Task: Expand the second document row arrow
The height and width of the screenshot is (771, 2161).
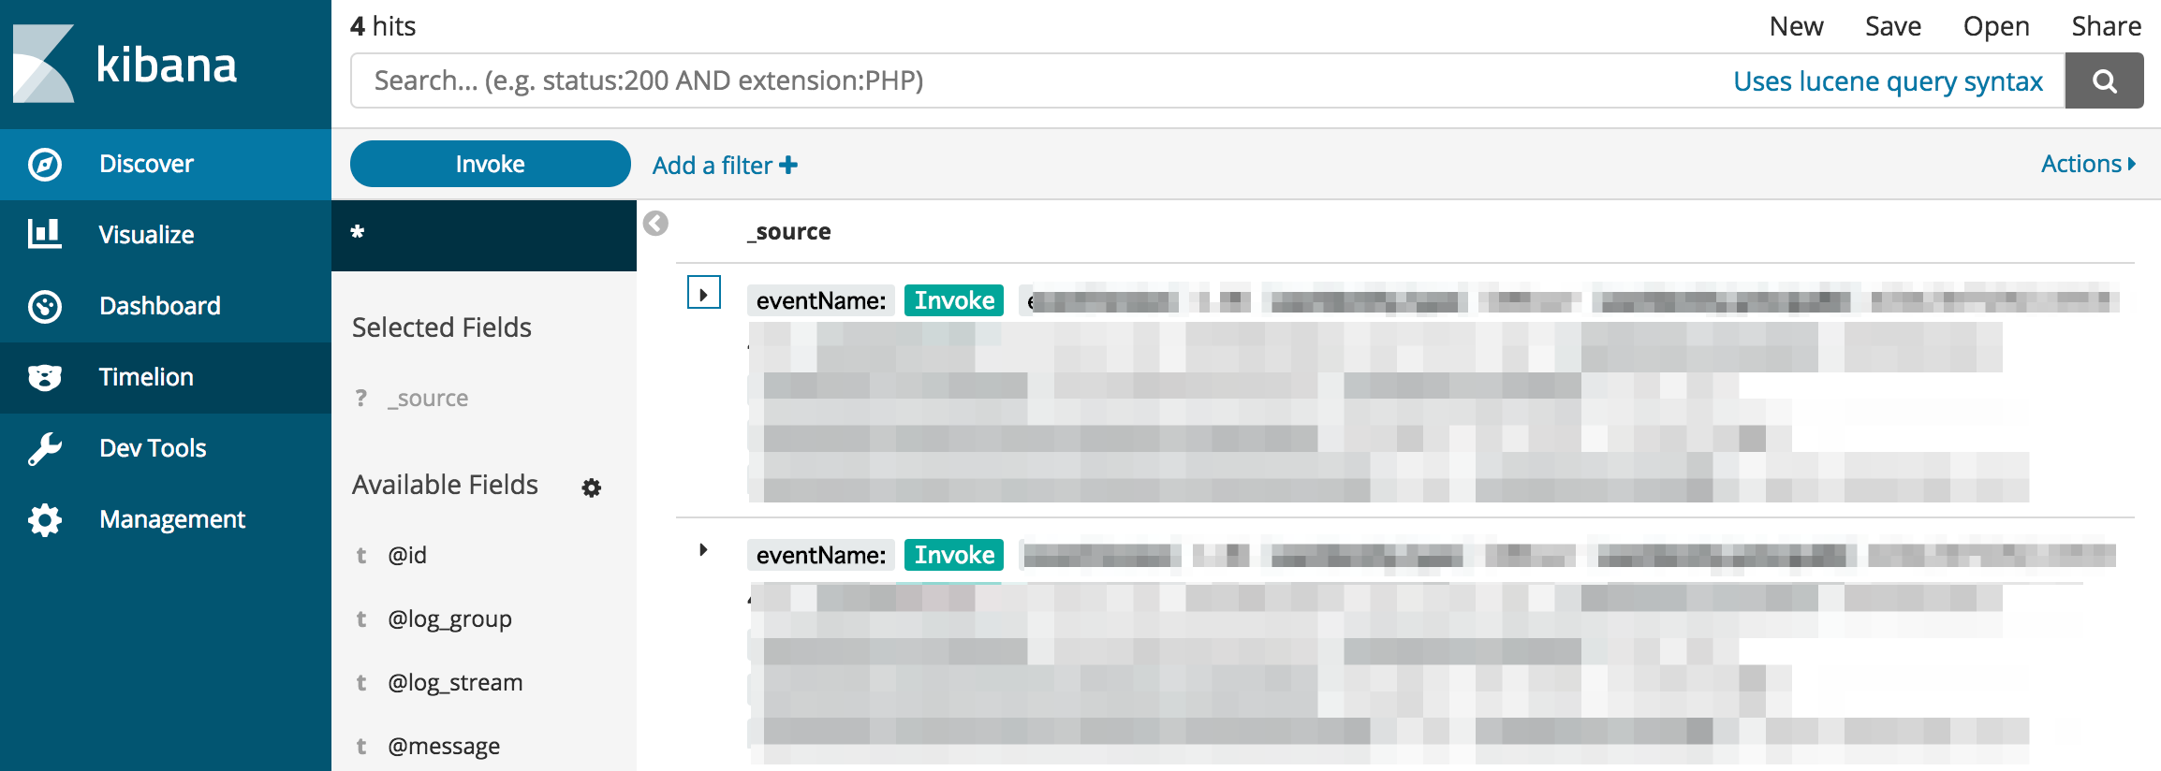Action: click(702, 549)
